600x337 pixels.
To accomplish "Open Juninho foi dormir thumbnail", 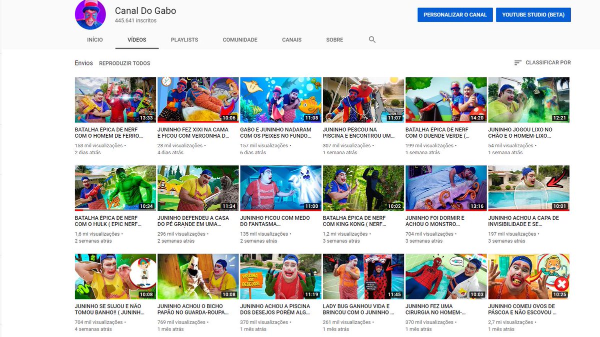I will tap(446, 188).
